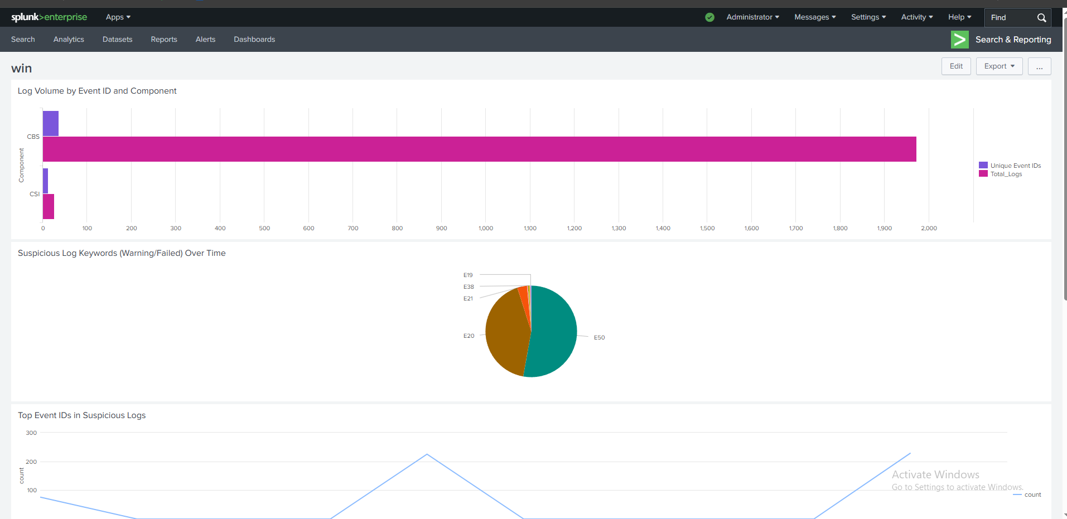1067x519 pixels.
Task: Toggle the Total_Logs legend swatch
Action: click(983, 174)
